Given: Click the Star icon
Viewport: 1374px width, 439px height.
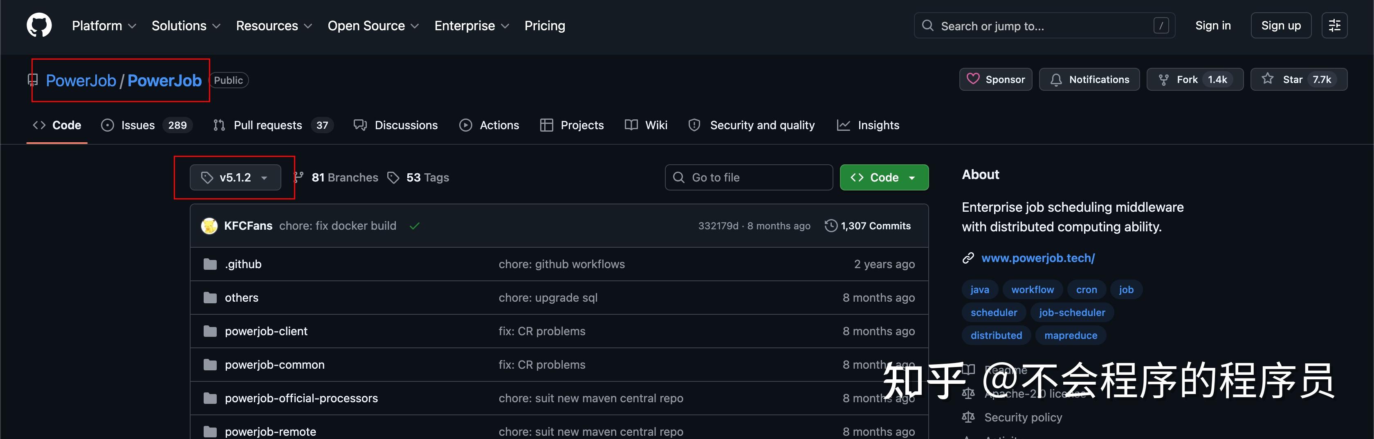Looking at the screenshot, I should (1267, 79).
